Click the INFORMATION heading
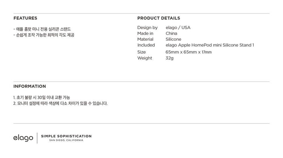This screenshot has height=158, width=283. 30,86
